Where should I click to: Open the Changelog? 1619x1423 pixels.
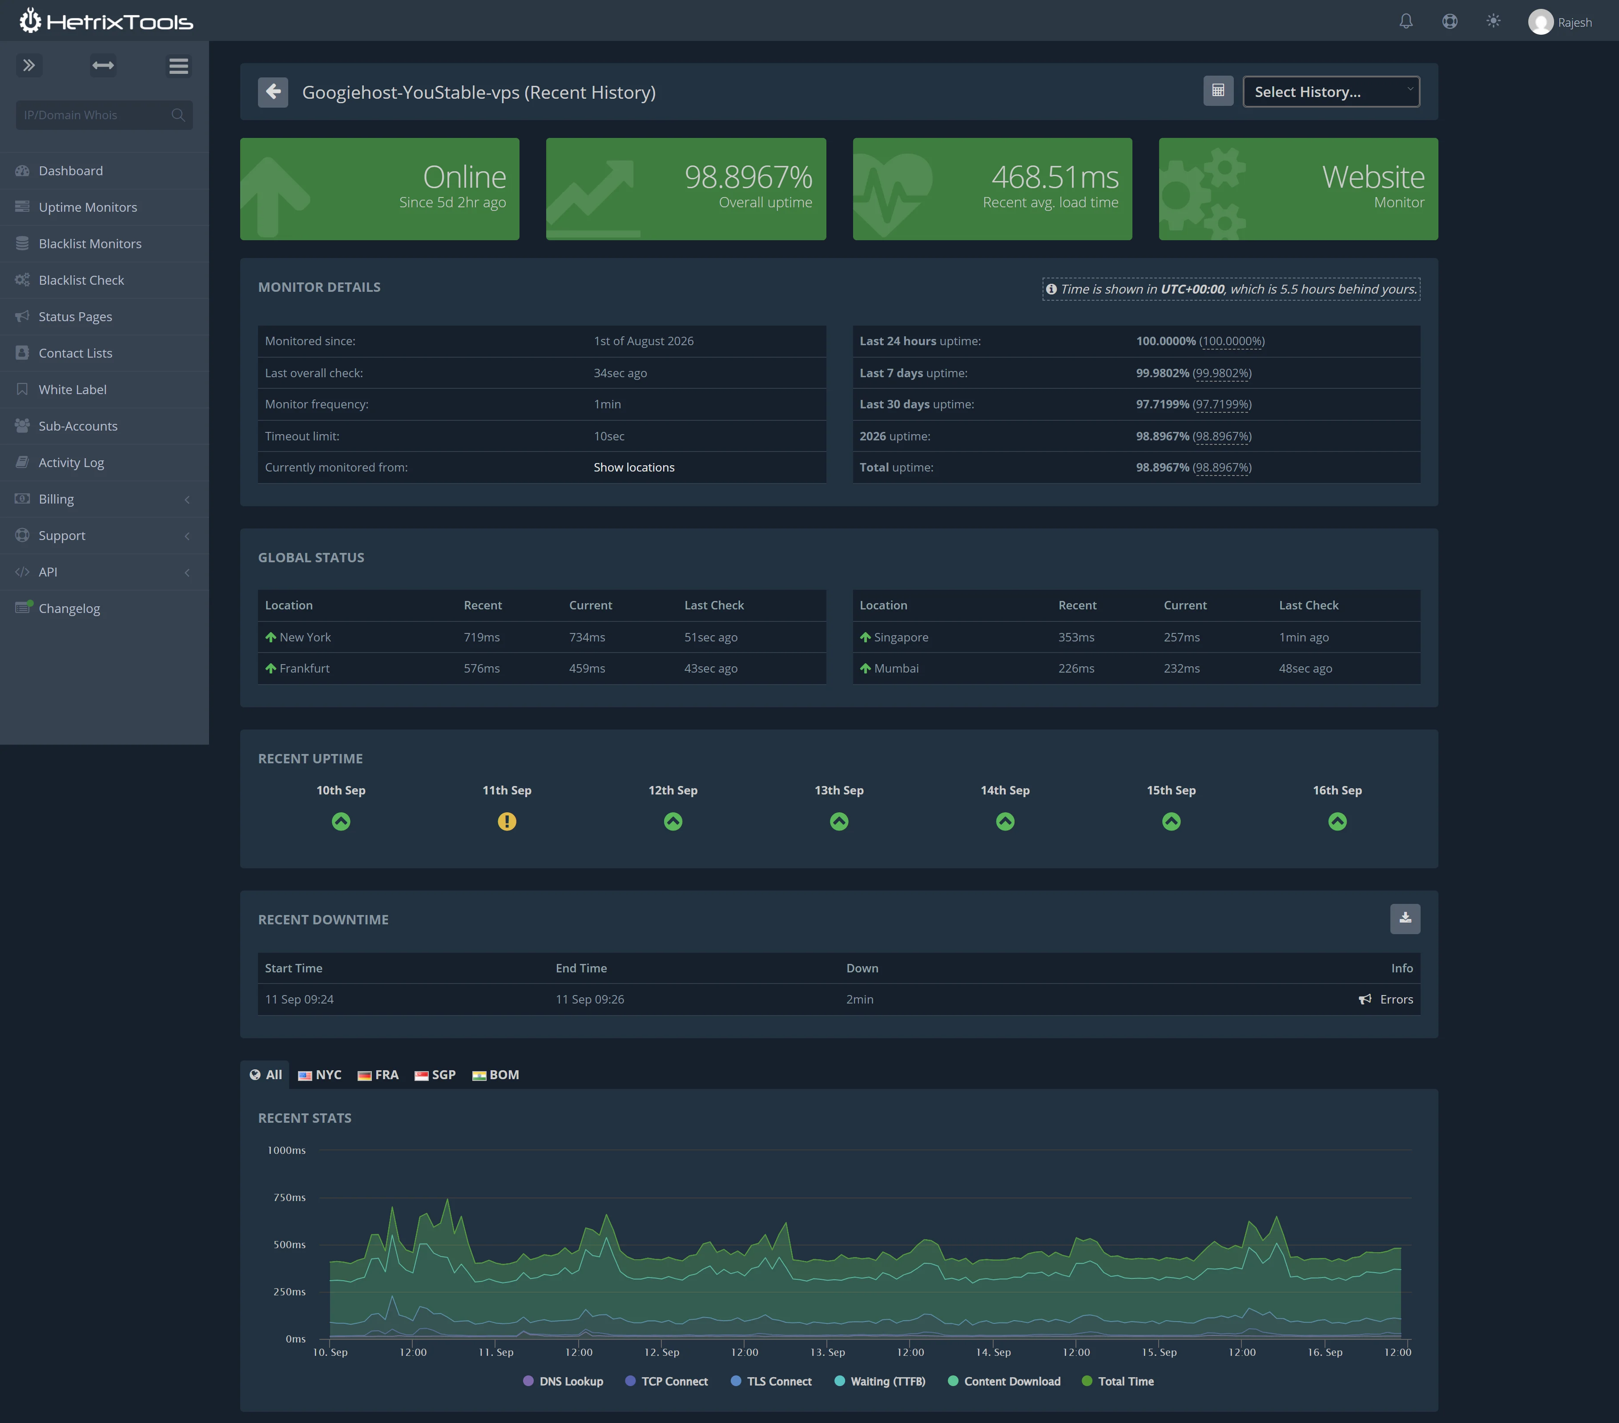pos(105,608)
